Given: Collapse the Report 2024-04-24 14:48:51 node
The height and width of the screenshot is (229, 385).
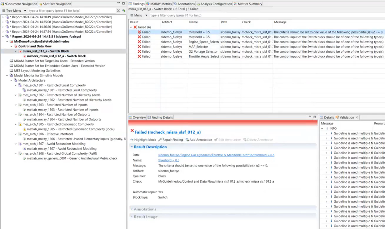Looking at the screenshot, I should tap(3, 37).
